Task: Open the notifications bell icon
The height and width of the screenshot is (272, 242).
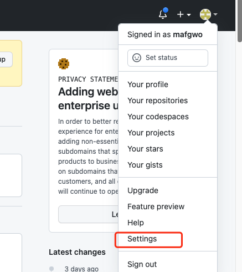Action: [x=163, y=14]
